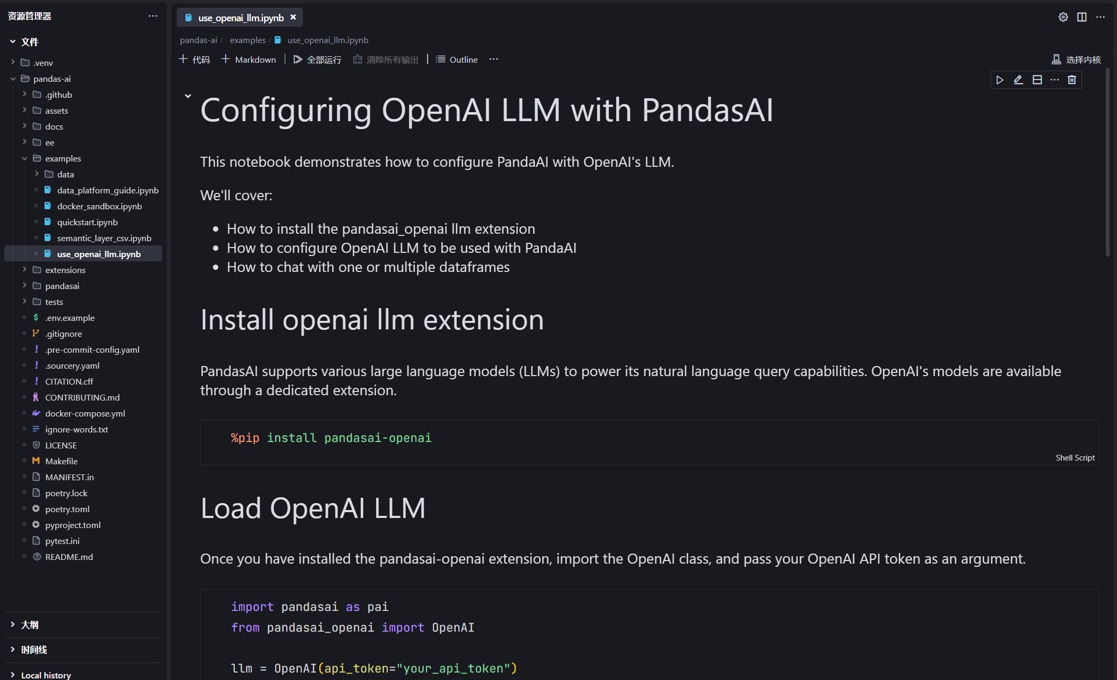Select kernel button
Viewport: 1117px width, 680px height.
pos(1076,59)
